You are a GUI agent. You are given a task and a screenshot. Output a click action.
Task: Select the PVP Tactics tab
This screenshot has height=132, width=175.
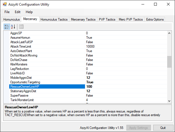pos(107,19)
